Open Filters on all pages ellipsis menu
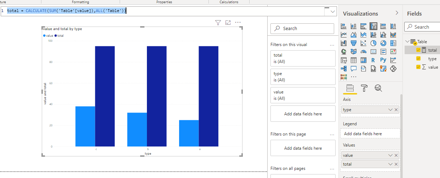Image resolution: width=440 pixels, height=178 pixels. click(332, 169)
